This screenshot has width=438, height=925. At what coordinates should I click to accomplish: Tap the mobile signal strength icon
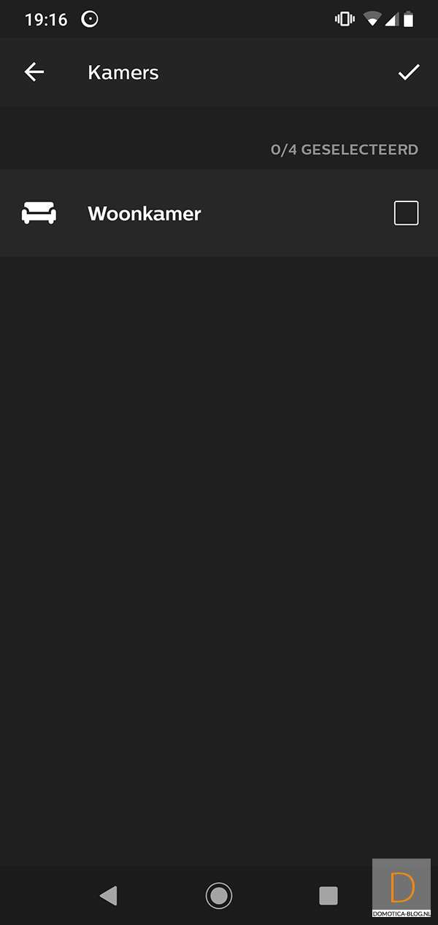tap(391, 20)
